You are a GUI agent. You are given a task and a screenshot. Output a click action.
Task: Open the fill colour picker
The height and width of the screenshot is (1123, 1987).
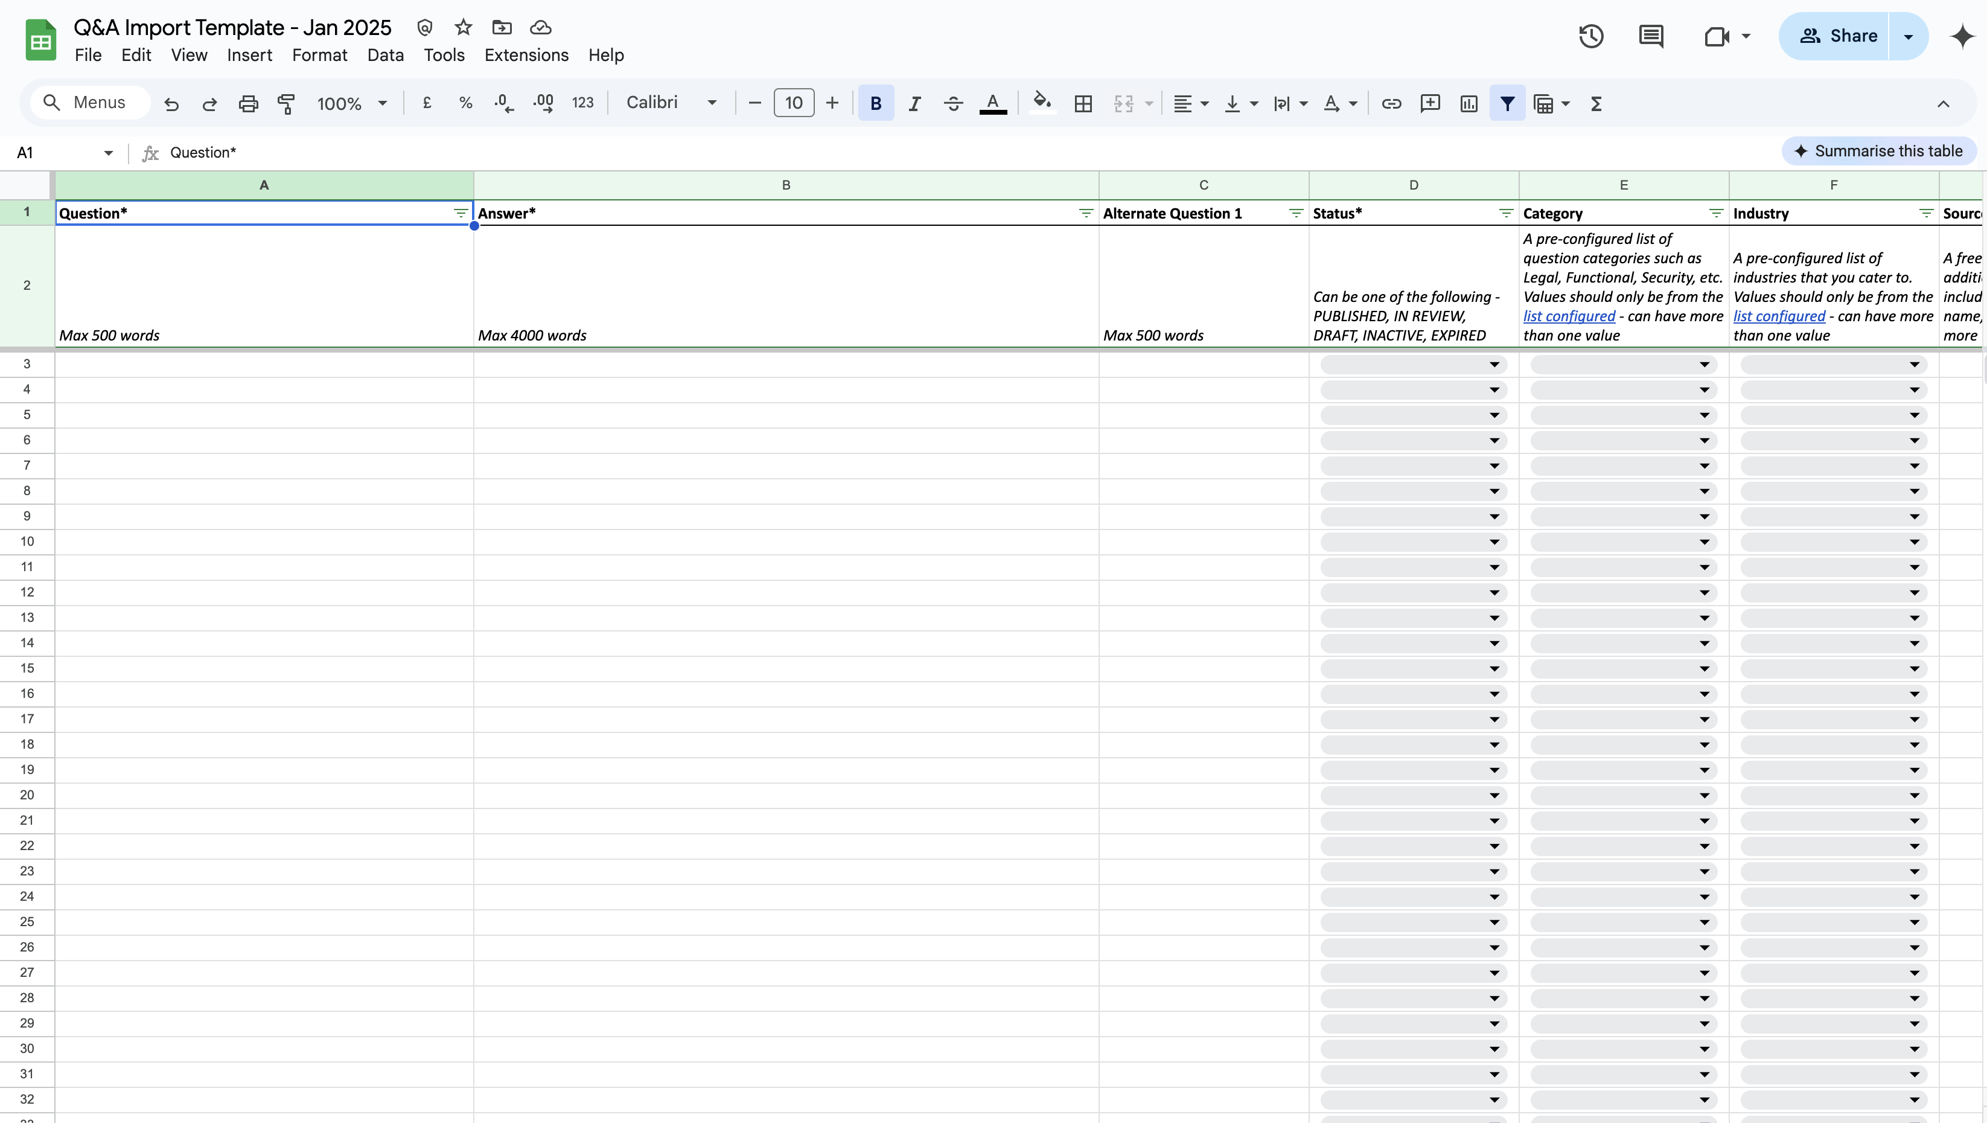(1042, 103)
